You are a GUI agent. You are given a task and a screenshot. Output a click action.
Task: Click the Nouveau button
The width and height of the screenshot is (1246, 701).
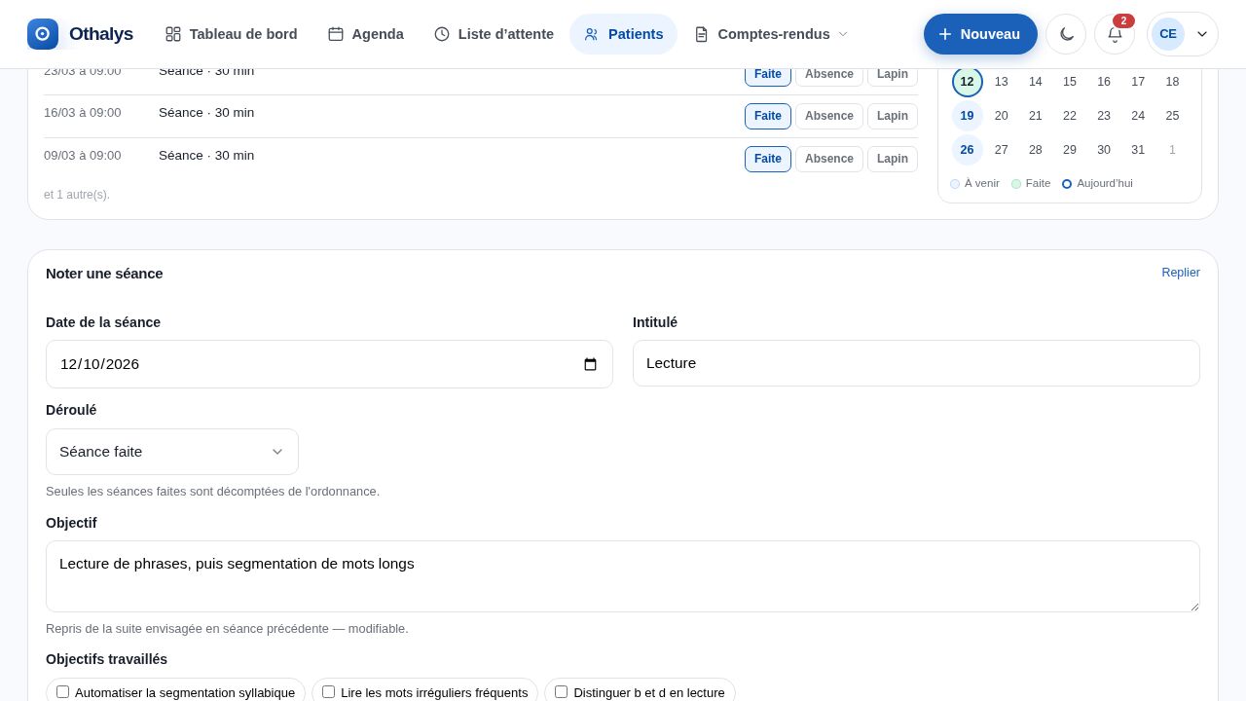point(980,34)
